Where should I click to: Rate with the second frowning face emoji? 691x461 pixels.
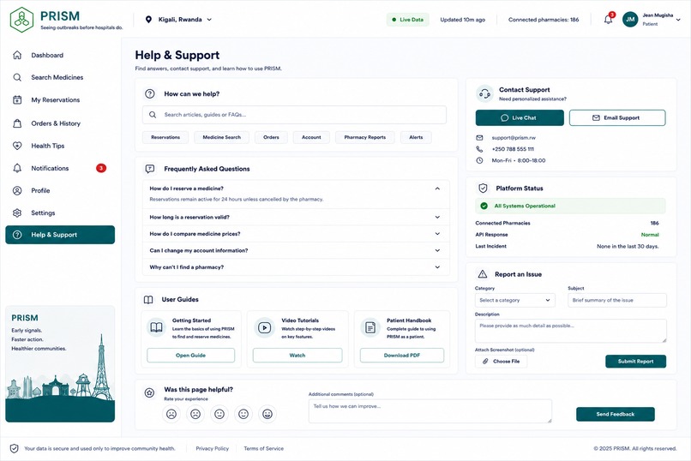(x=195, y=414)
